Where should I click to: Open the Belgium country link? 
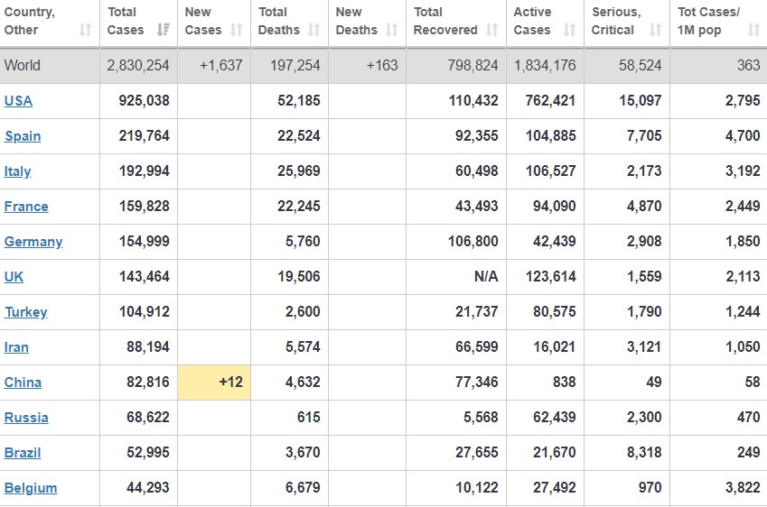pos(31,488)
